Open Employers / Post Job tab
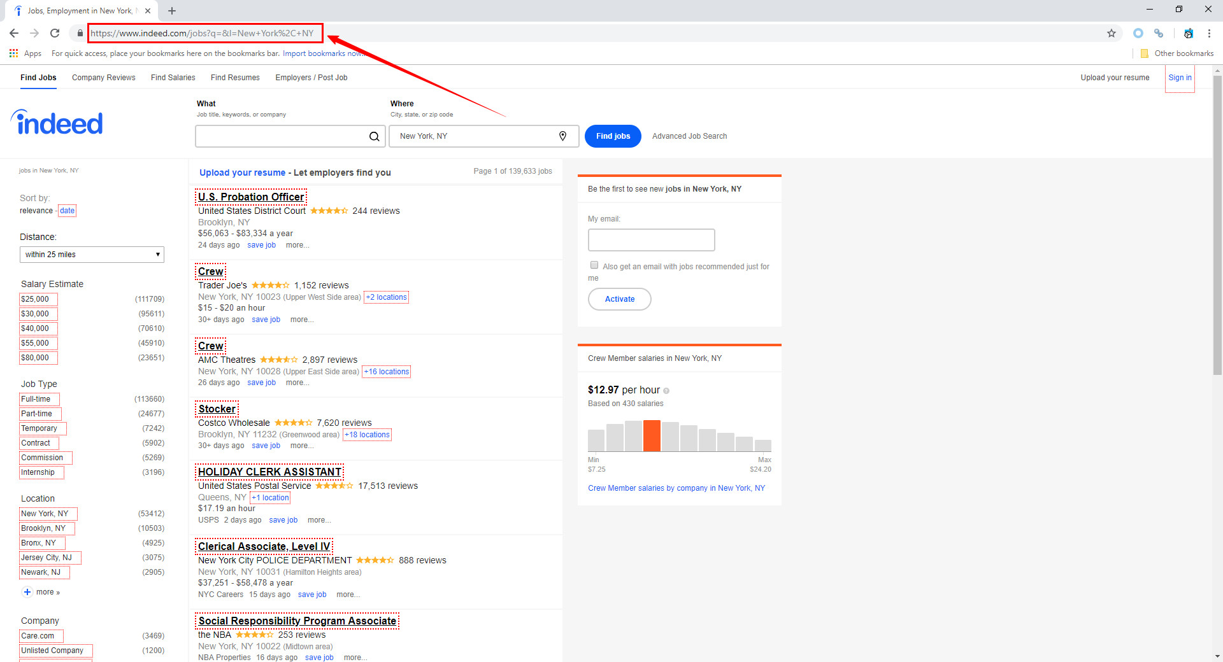This screenshot has width=1223, height=662. [311, 78]
